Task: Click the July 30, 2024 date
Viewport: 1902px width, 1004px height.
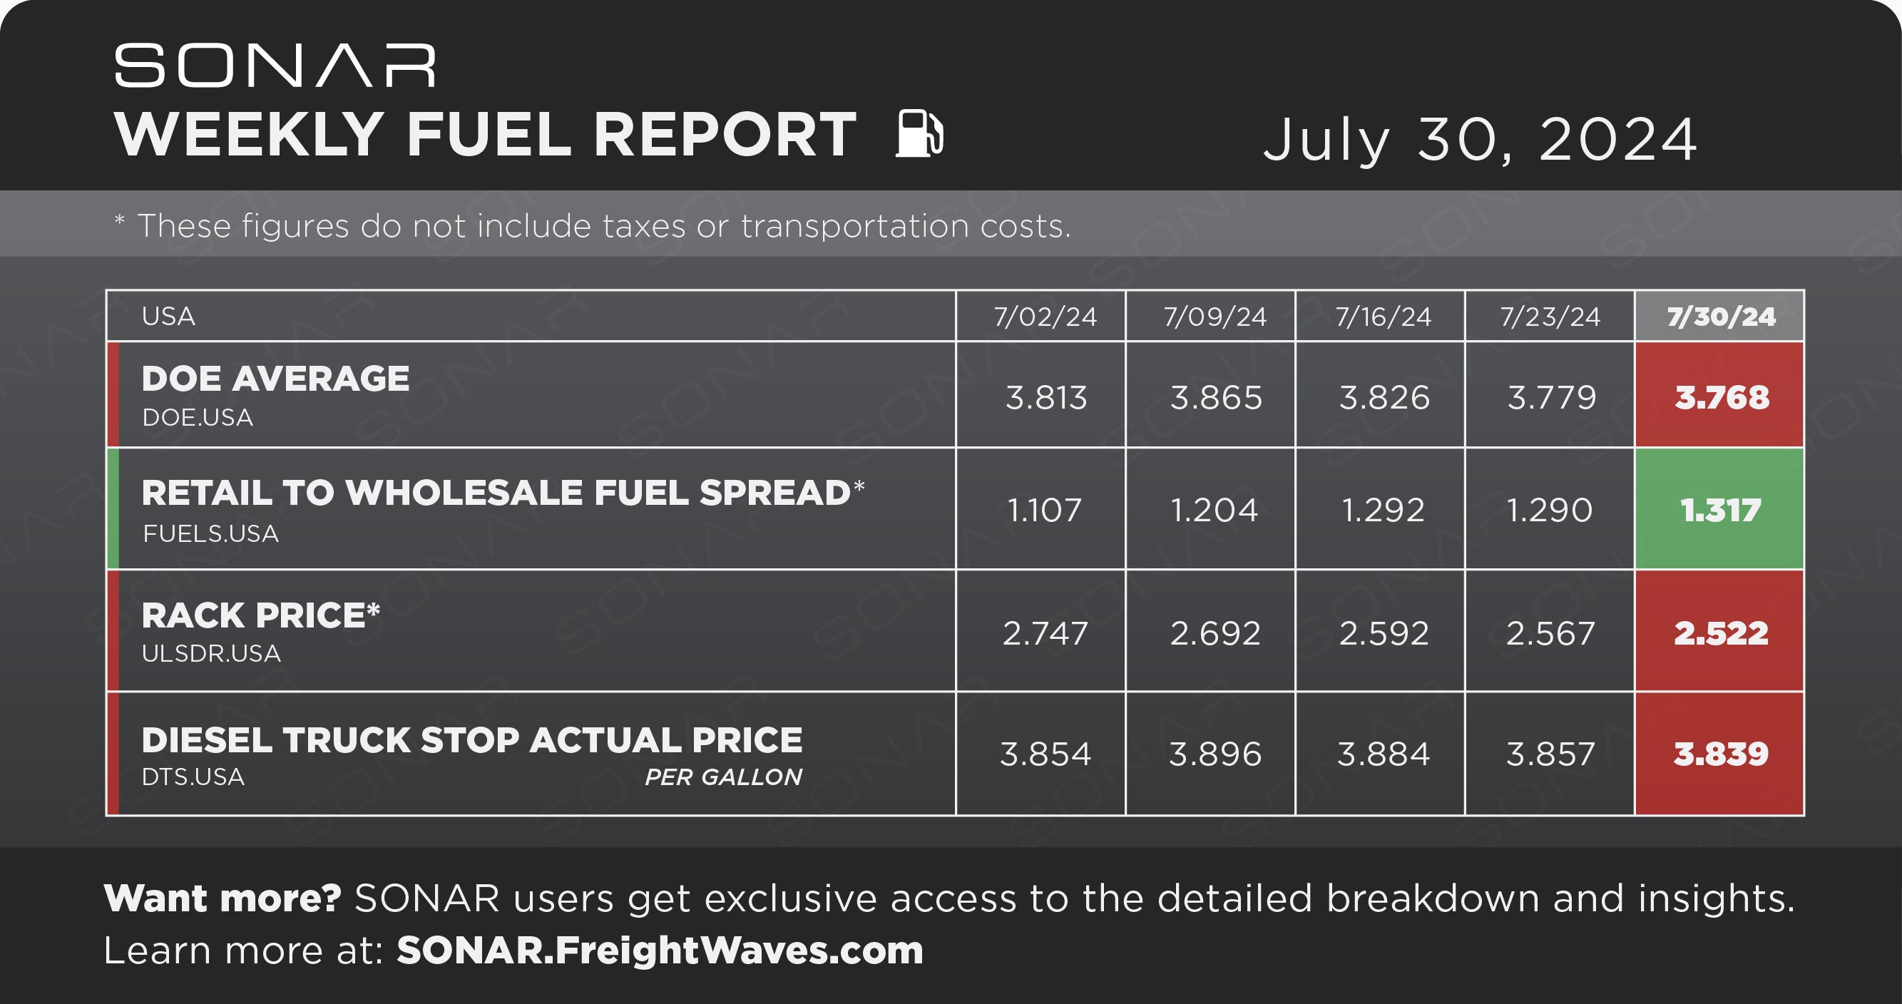Action: 1480,139
